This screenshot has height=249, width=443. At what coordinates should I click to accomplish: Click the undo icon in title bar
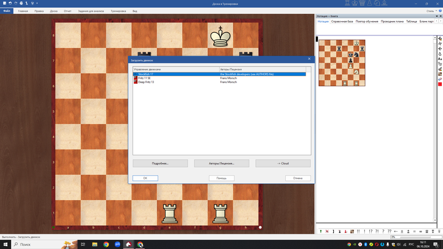9,3
